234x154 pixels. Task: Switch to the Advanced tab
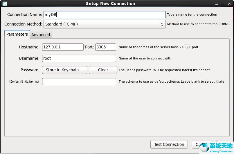pyautogui.click(x=41, y=35)
